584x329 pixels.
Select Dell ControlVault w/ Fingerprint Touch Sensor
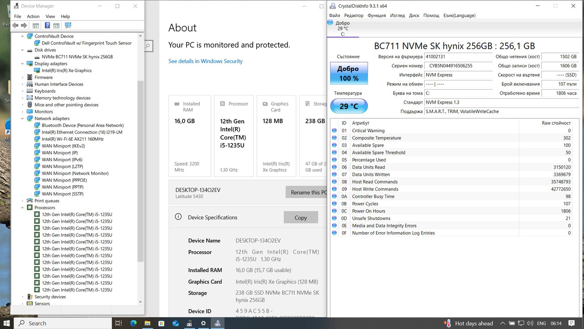tap(87, 43)
